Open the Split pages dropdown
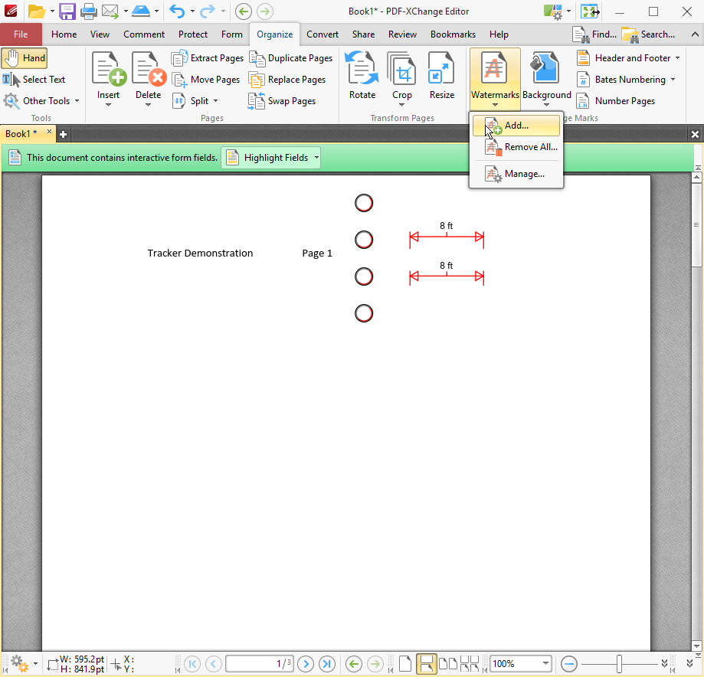 point(195,100)
